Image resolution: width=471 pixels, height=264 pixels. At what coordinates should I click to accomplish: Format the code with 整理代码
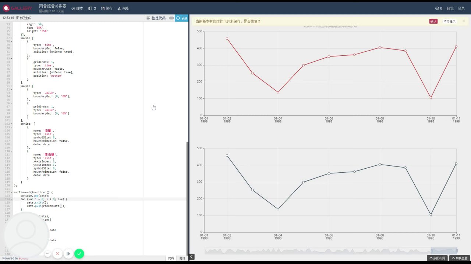[x=156, y=18]
